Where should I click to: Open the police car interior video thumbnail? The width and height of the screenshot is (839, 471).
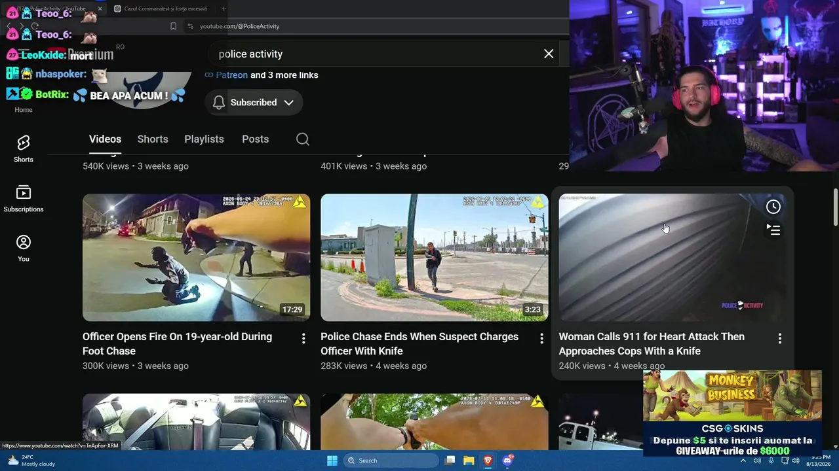[196, 421]
